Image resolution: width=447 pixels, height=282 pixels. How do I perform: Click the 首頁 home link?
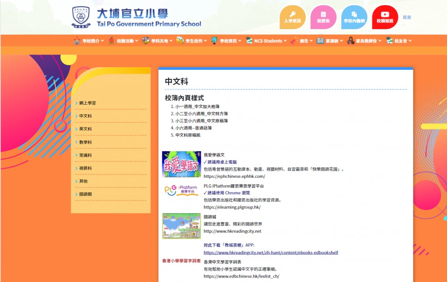[x=406, y=17]
